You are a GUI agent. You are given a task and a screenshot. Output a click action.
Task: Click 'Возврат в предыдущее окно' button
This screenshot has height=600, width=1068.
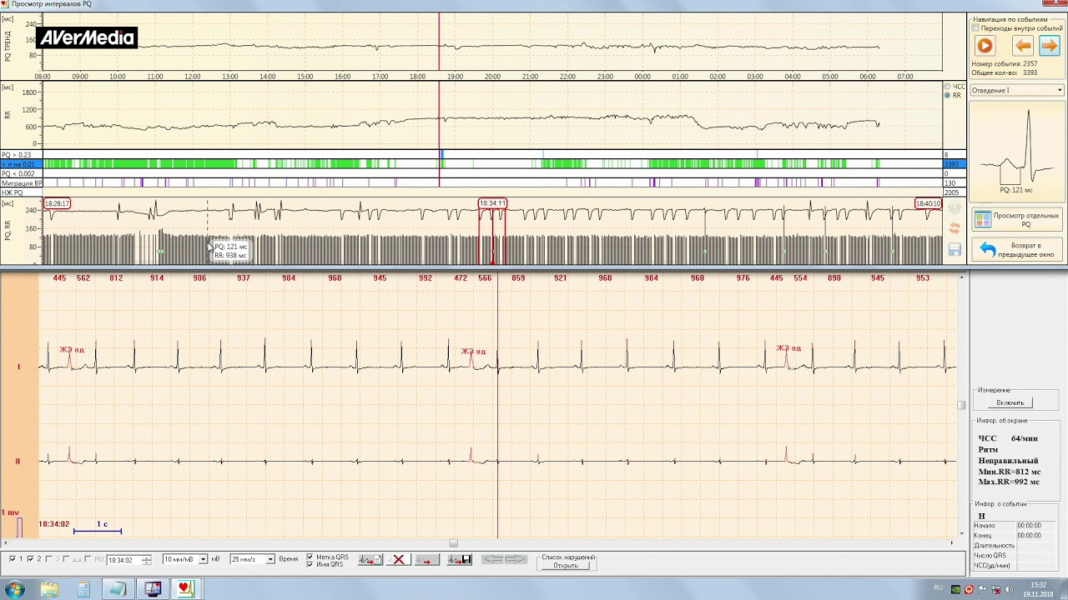pos(1017,250)
